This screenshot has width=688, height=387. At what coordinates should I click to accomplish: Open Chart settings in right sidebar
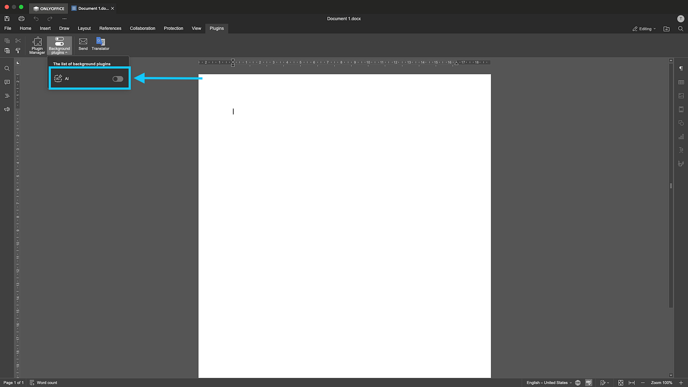(681, 137)
